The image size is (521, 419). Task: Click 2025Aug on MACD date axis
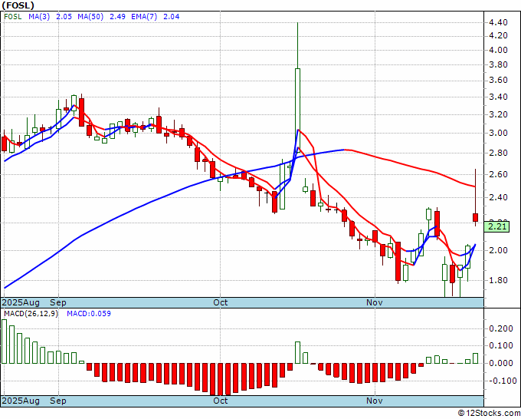tap(21, 401)
